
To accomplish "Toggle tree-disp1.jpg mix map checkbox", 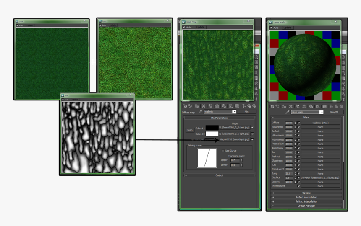I will [253, 139].
